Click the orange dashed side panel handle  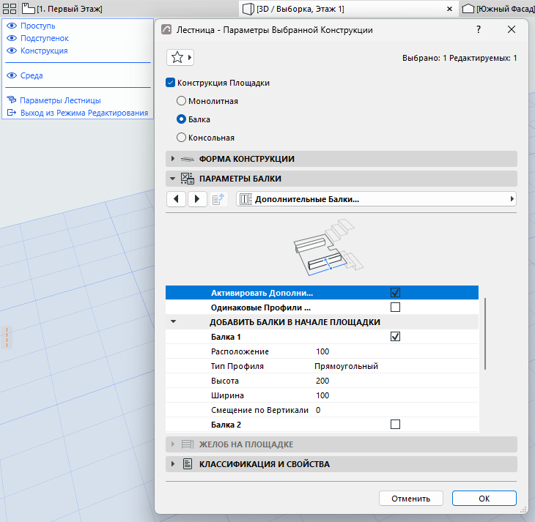coord(7,338)
